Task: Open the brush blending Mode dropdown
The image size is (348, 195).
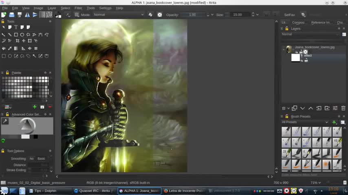Action: click(118, 15)
